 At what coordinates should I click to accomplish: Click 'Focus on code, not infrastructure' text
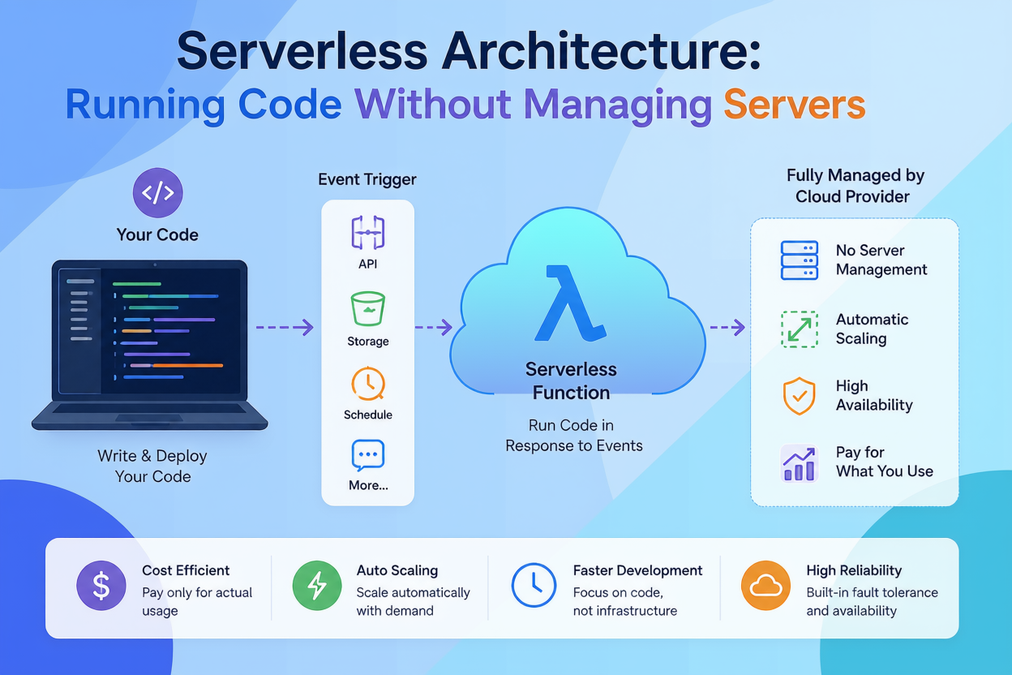pos(624,601)
